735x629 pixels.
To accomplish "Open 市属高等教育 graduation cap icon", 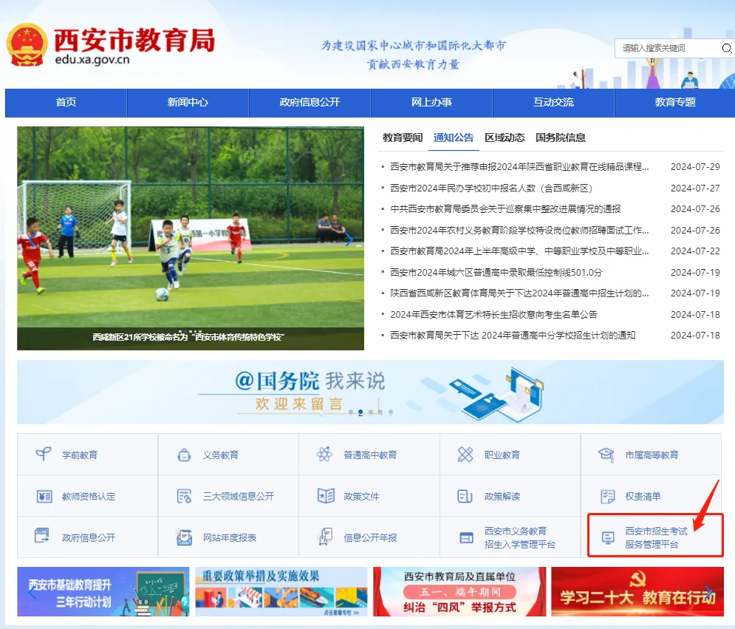I will [606, 454].
